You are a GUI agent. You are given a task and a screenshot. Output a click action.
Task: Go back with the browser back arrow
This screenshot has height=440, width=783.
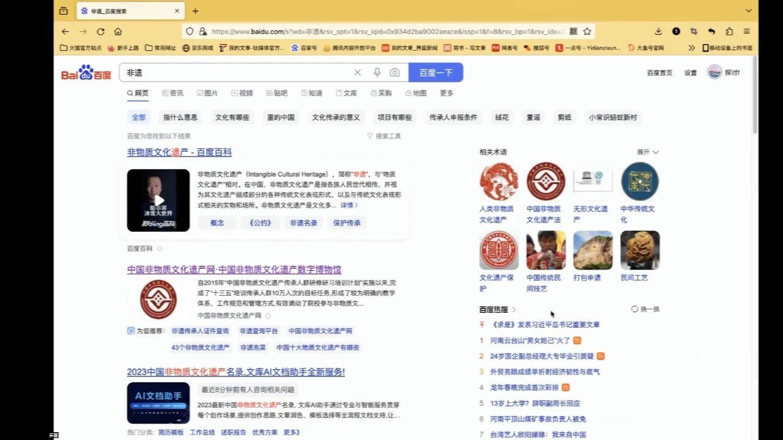coord(65,31)
